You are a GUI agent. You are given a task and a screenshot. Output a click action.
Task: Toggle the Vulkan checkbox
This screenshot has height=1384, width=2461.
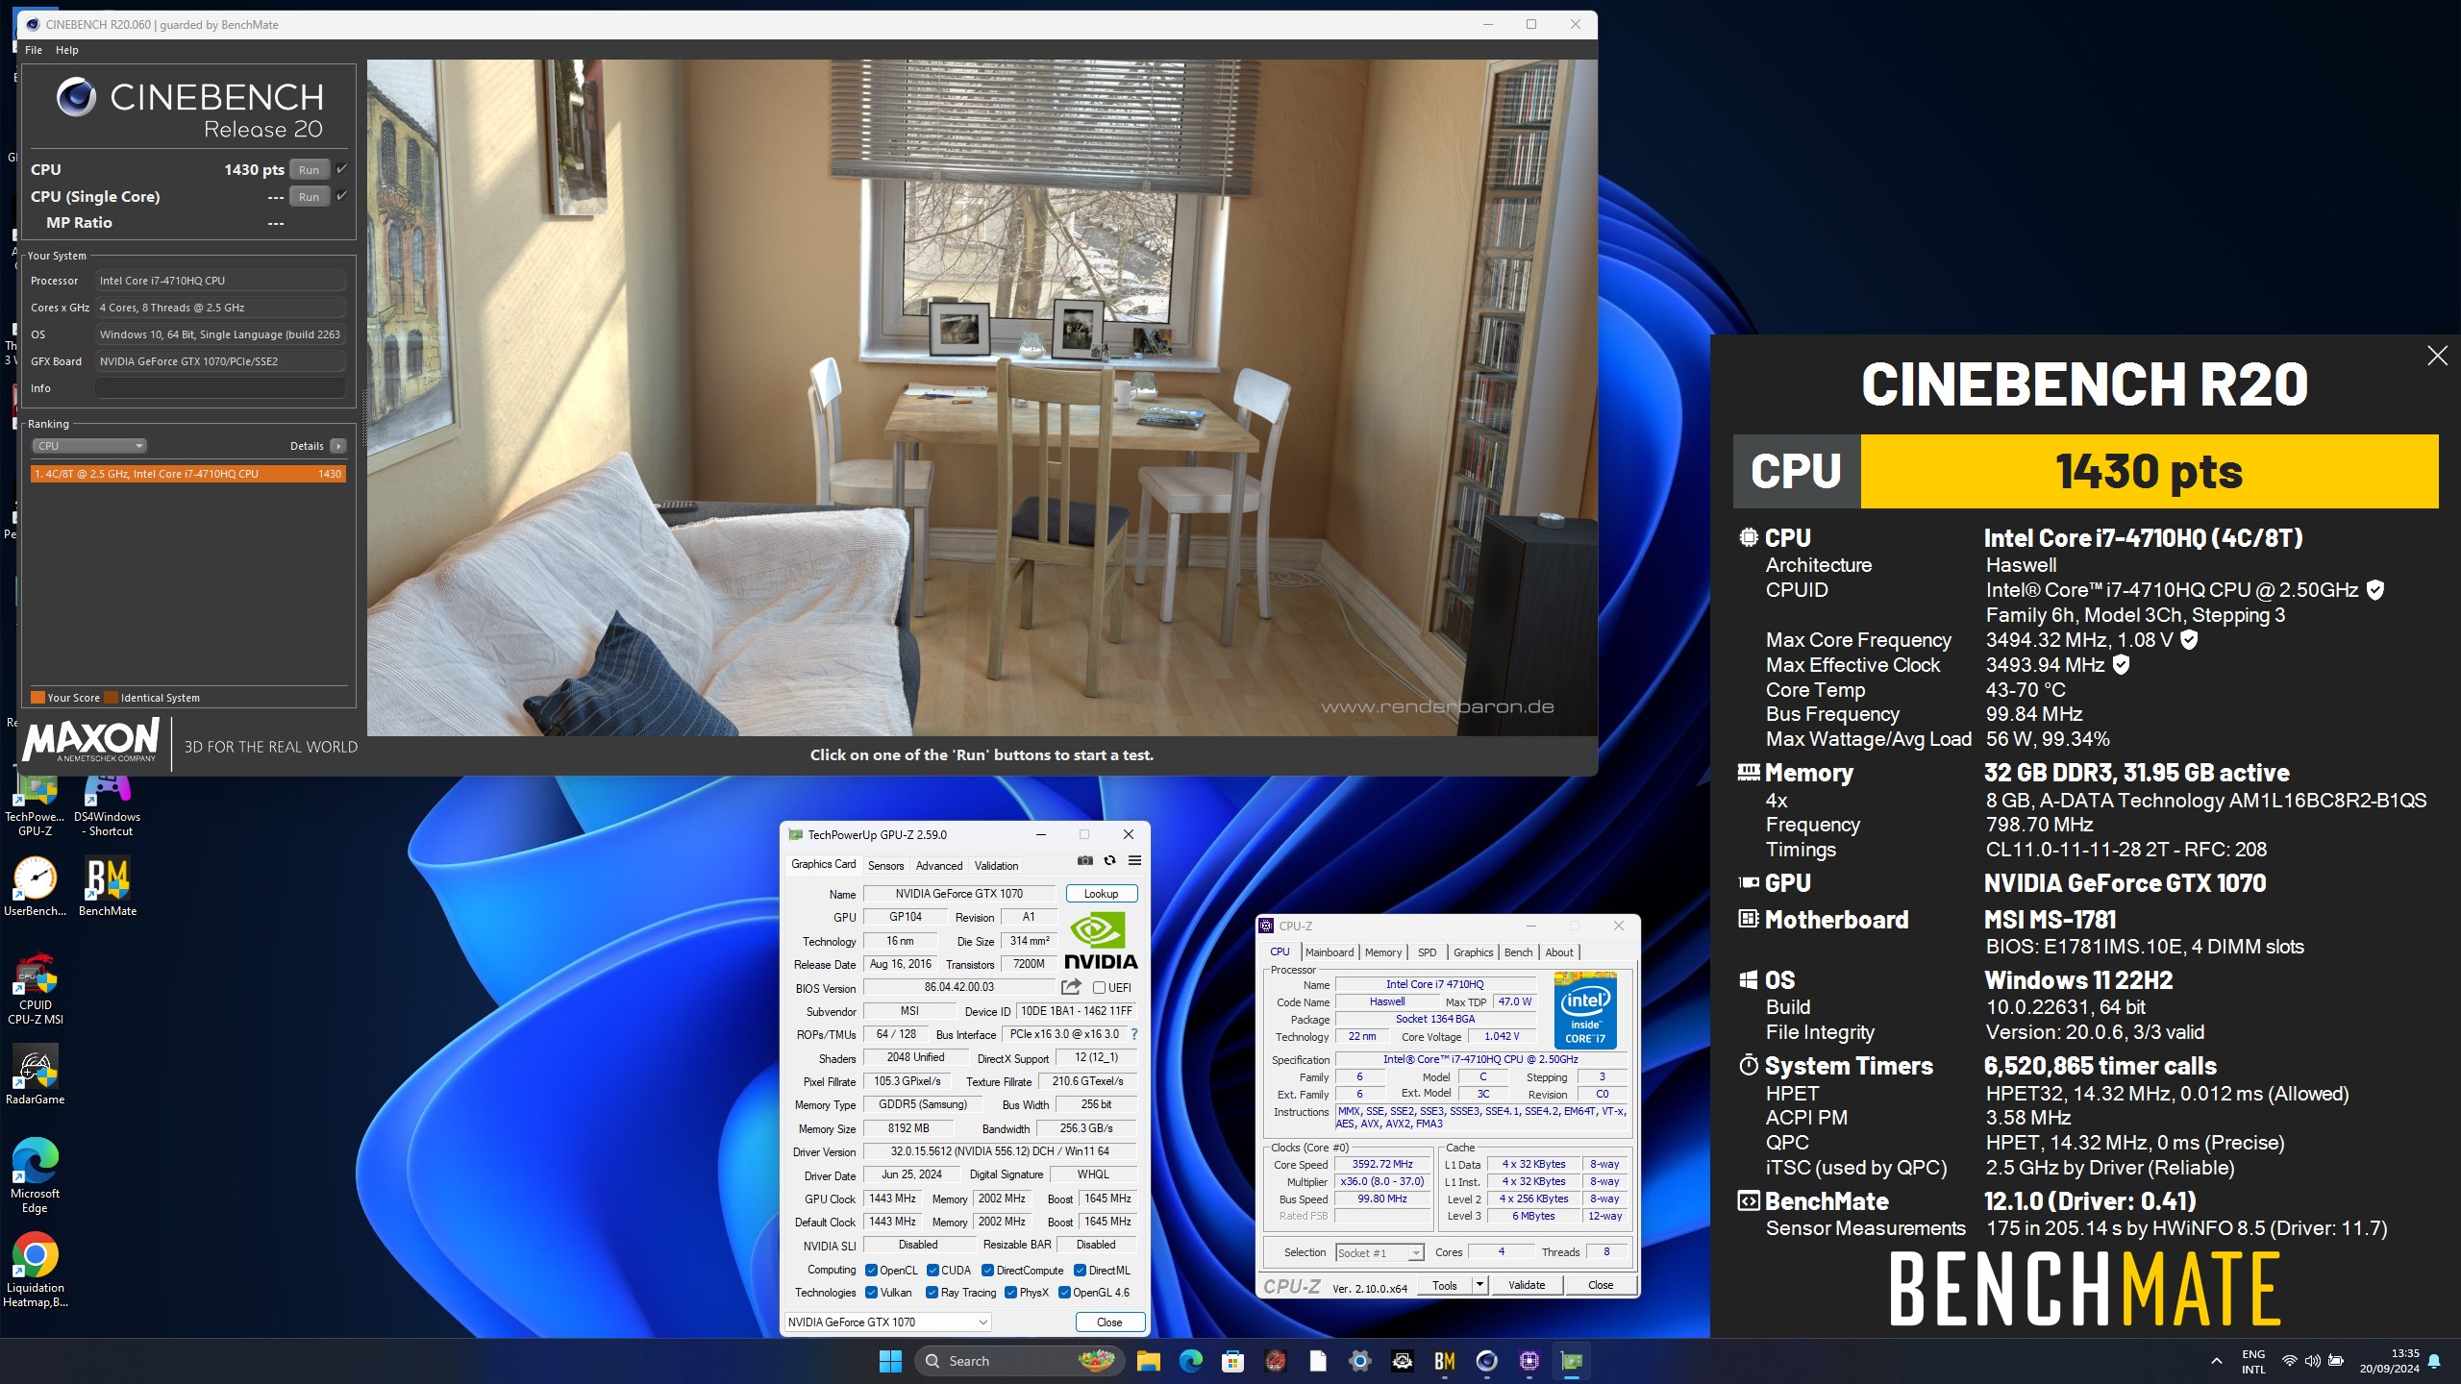[x=871, y=1293]
